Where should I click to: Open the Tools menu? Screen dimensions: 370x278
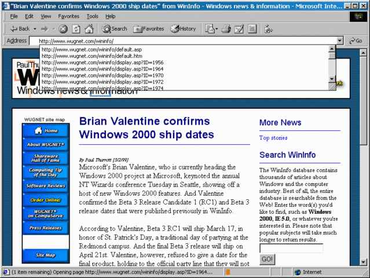(x=92, y=16)
